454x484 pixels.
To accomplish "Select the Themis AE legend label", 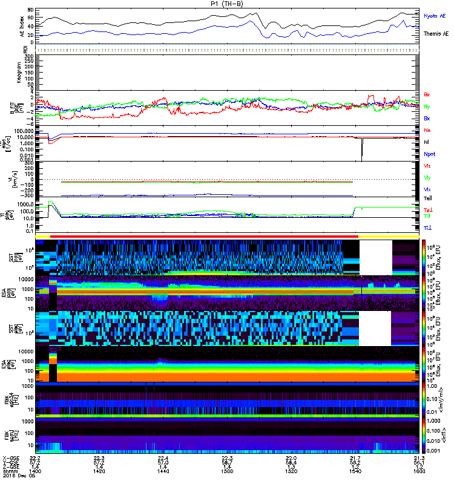I will coord(436,34).
